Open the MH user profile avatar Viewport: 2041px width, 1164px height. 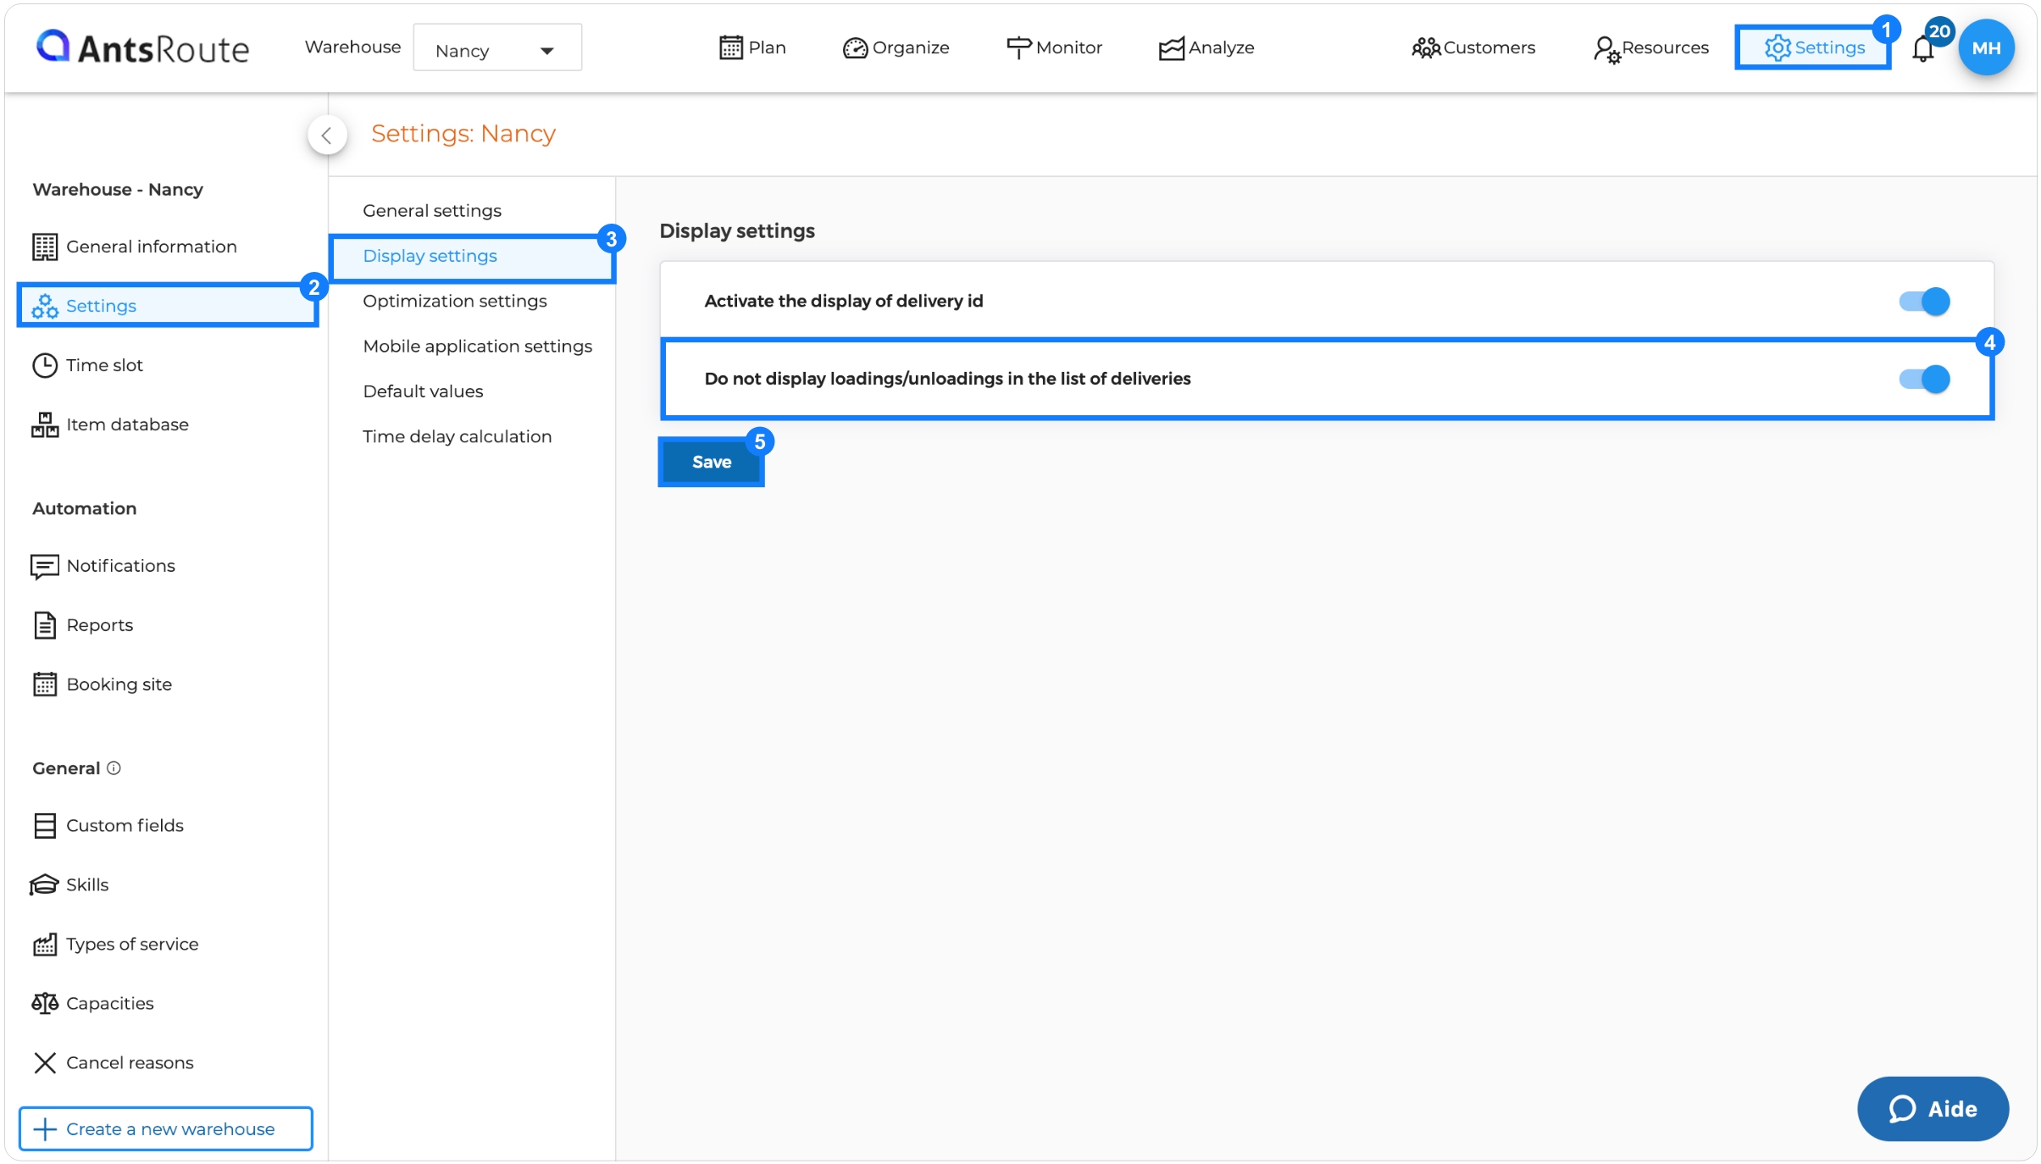[x=1986, y=47]
